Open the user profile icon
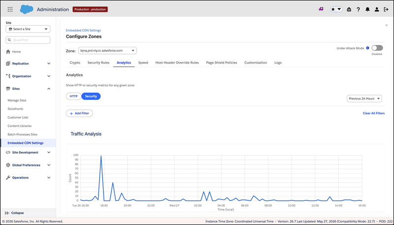Image resolution: width=394 pixels, height=225 pixels. [x=377, y=9]
